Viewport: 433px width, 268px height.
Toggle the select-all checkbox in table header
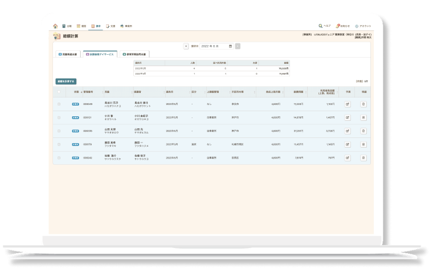tap(59, 91)
